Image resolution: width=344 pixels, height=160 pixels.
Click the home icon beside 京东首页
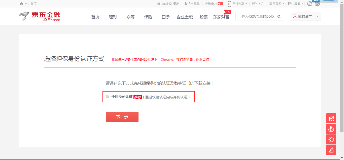tap(21, 4)
